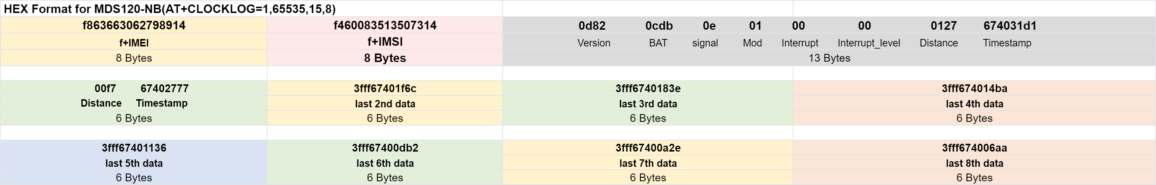The height and width of the screenshot is (185, 1156).
Task: Click the Timestamp value 674031d1
Action: point(1010,26)
